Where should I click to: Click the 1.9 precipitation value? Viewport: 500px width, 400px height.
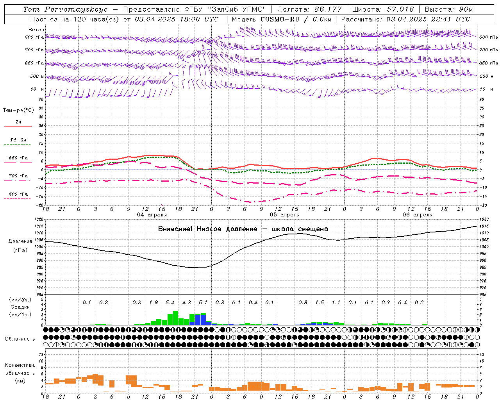[x=154, y=303]
